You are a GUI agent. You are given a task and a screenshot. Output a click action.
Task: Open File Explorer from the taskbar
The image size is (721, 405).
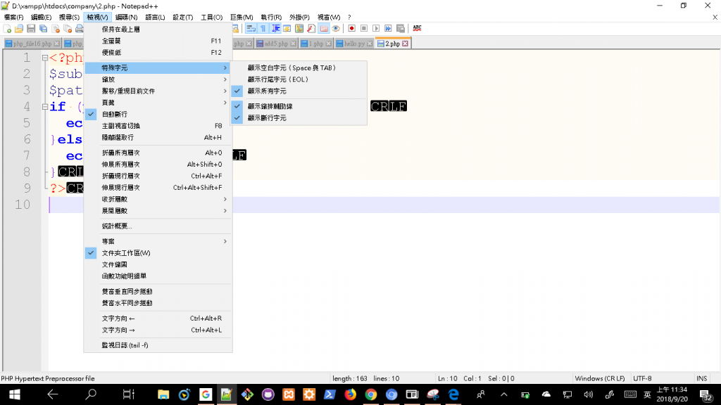[x=163, y=394]
